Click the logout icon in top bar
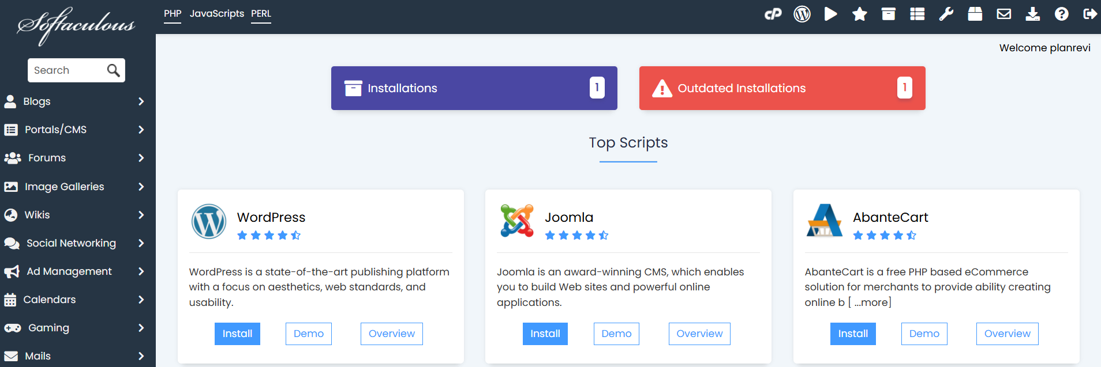 click(1090, 14)
